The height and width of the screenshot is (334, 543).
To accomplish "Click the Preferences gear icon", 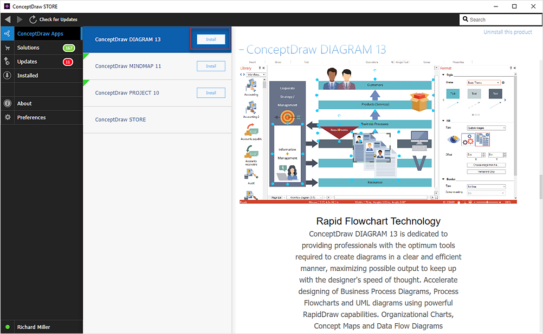I will coord(7,117).
